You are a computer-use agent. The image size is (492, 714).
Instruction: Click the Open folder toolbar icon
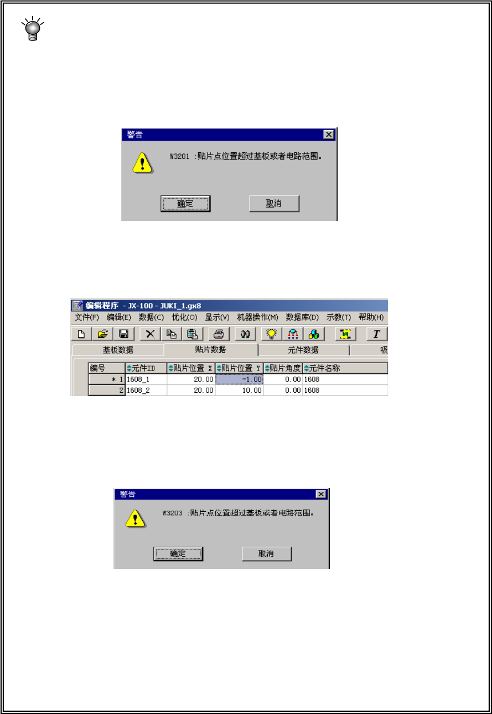click(x=103, y=334)
